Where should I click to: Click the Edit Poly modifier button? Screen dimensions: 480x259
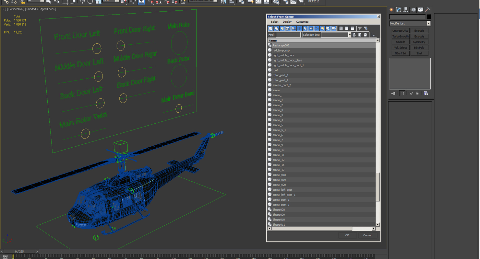tap(419, 48)
